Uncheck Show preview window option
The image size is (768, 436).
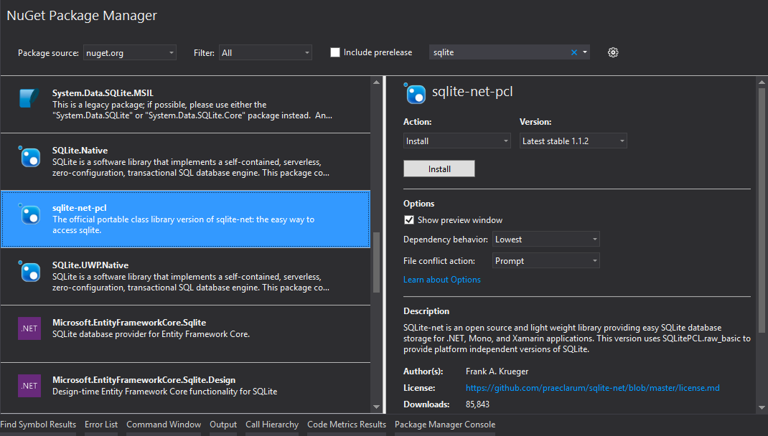click(409, 219)
